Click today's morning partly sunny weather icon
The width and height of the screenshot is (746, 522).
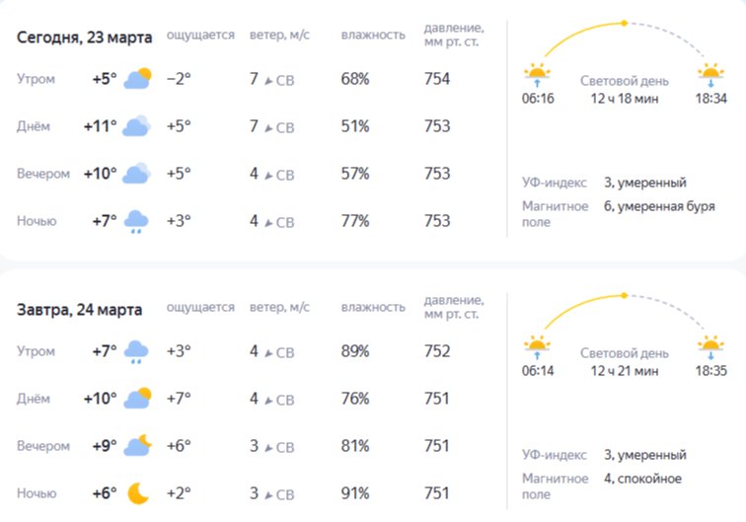pyautogui.click(x=137, y=79)
